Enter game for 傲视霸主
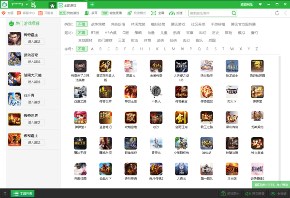 34,143
